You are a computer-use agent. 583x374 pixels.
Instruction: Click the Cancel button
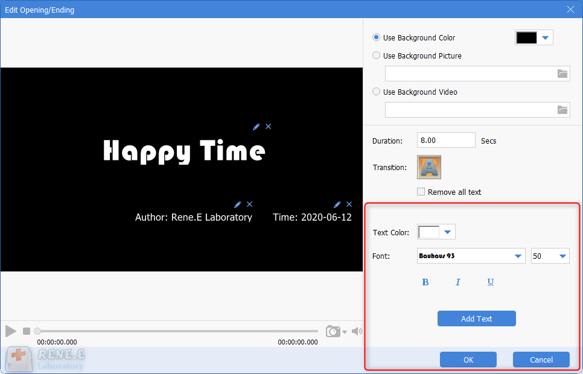541,360
